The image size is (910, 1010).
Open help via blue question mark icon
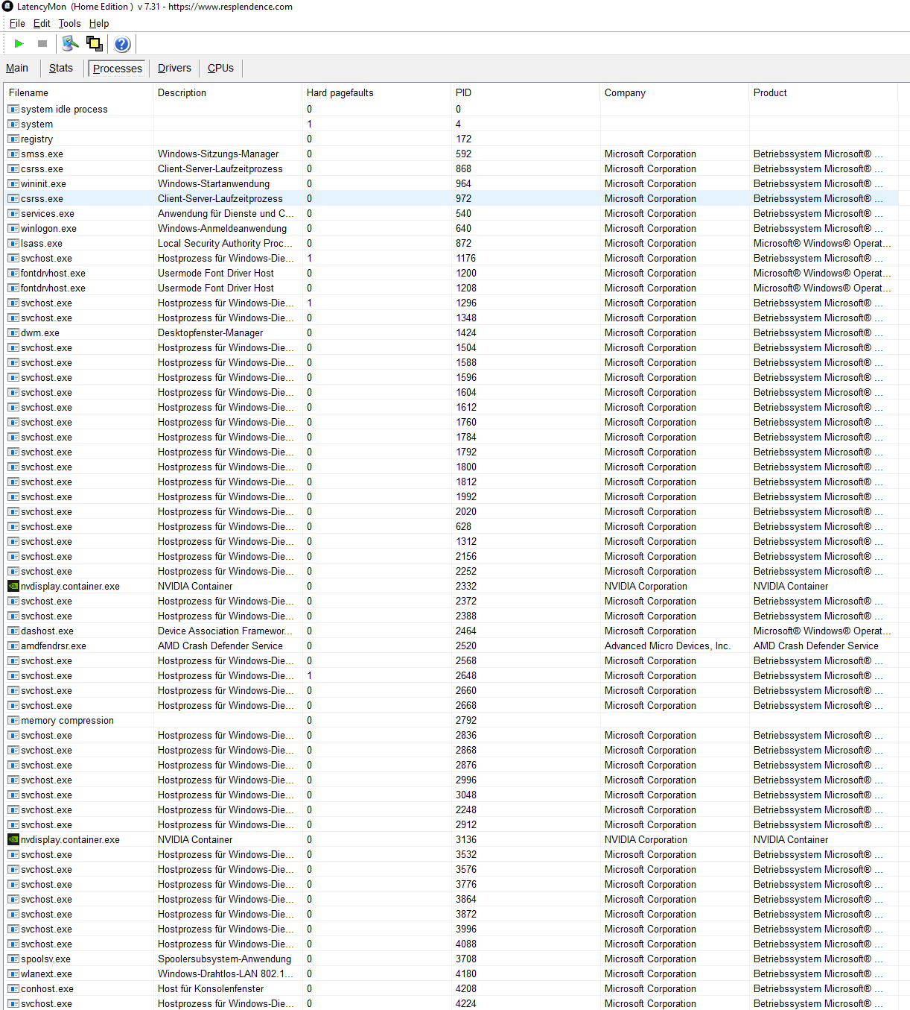(x=122, y=44)
